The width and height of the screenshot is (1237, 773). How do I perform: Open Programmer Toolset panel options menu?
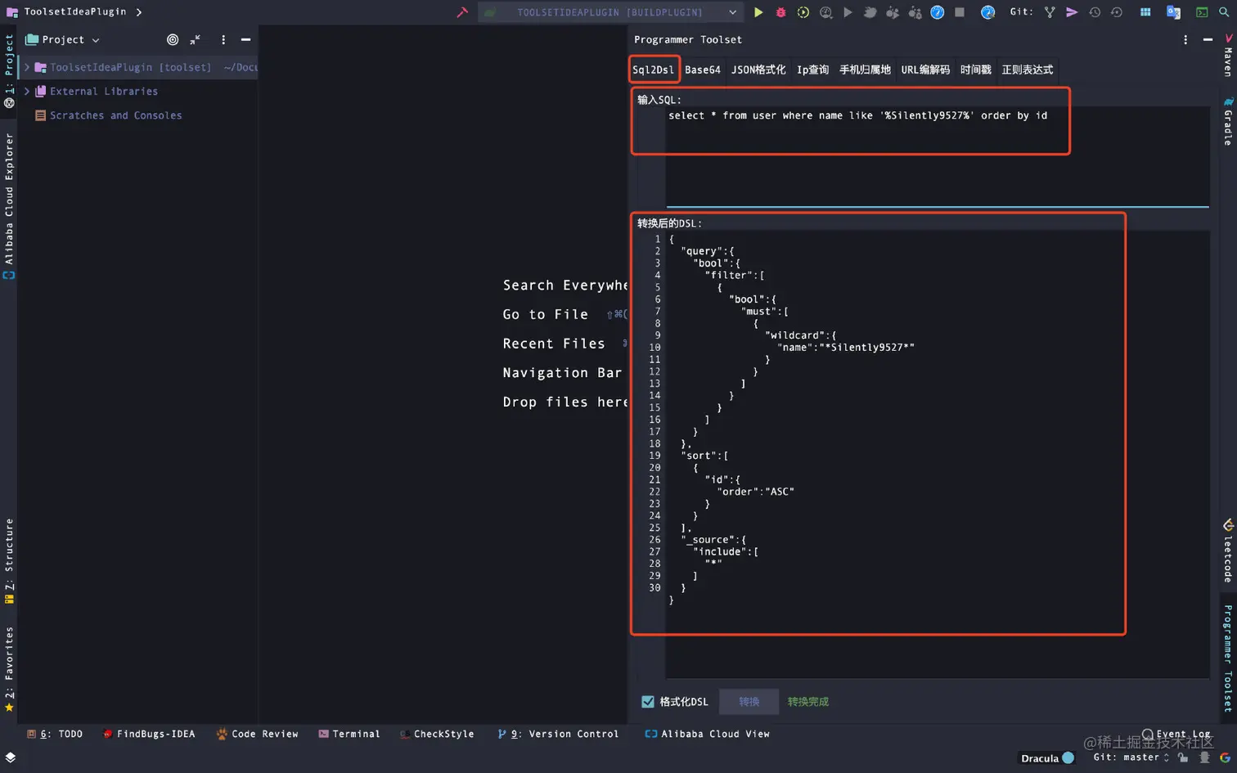point(1185,39)
